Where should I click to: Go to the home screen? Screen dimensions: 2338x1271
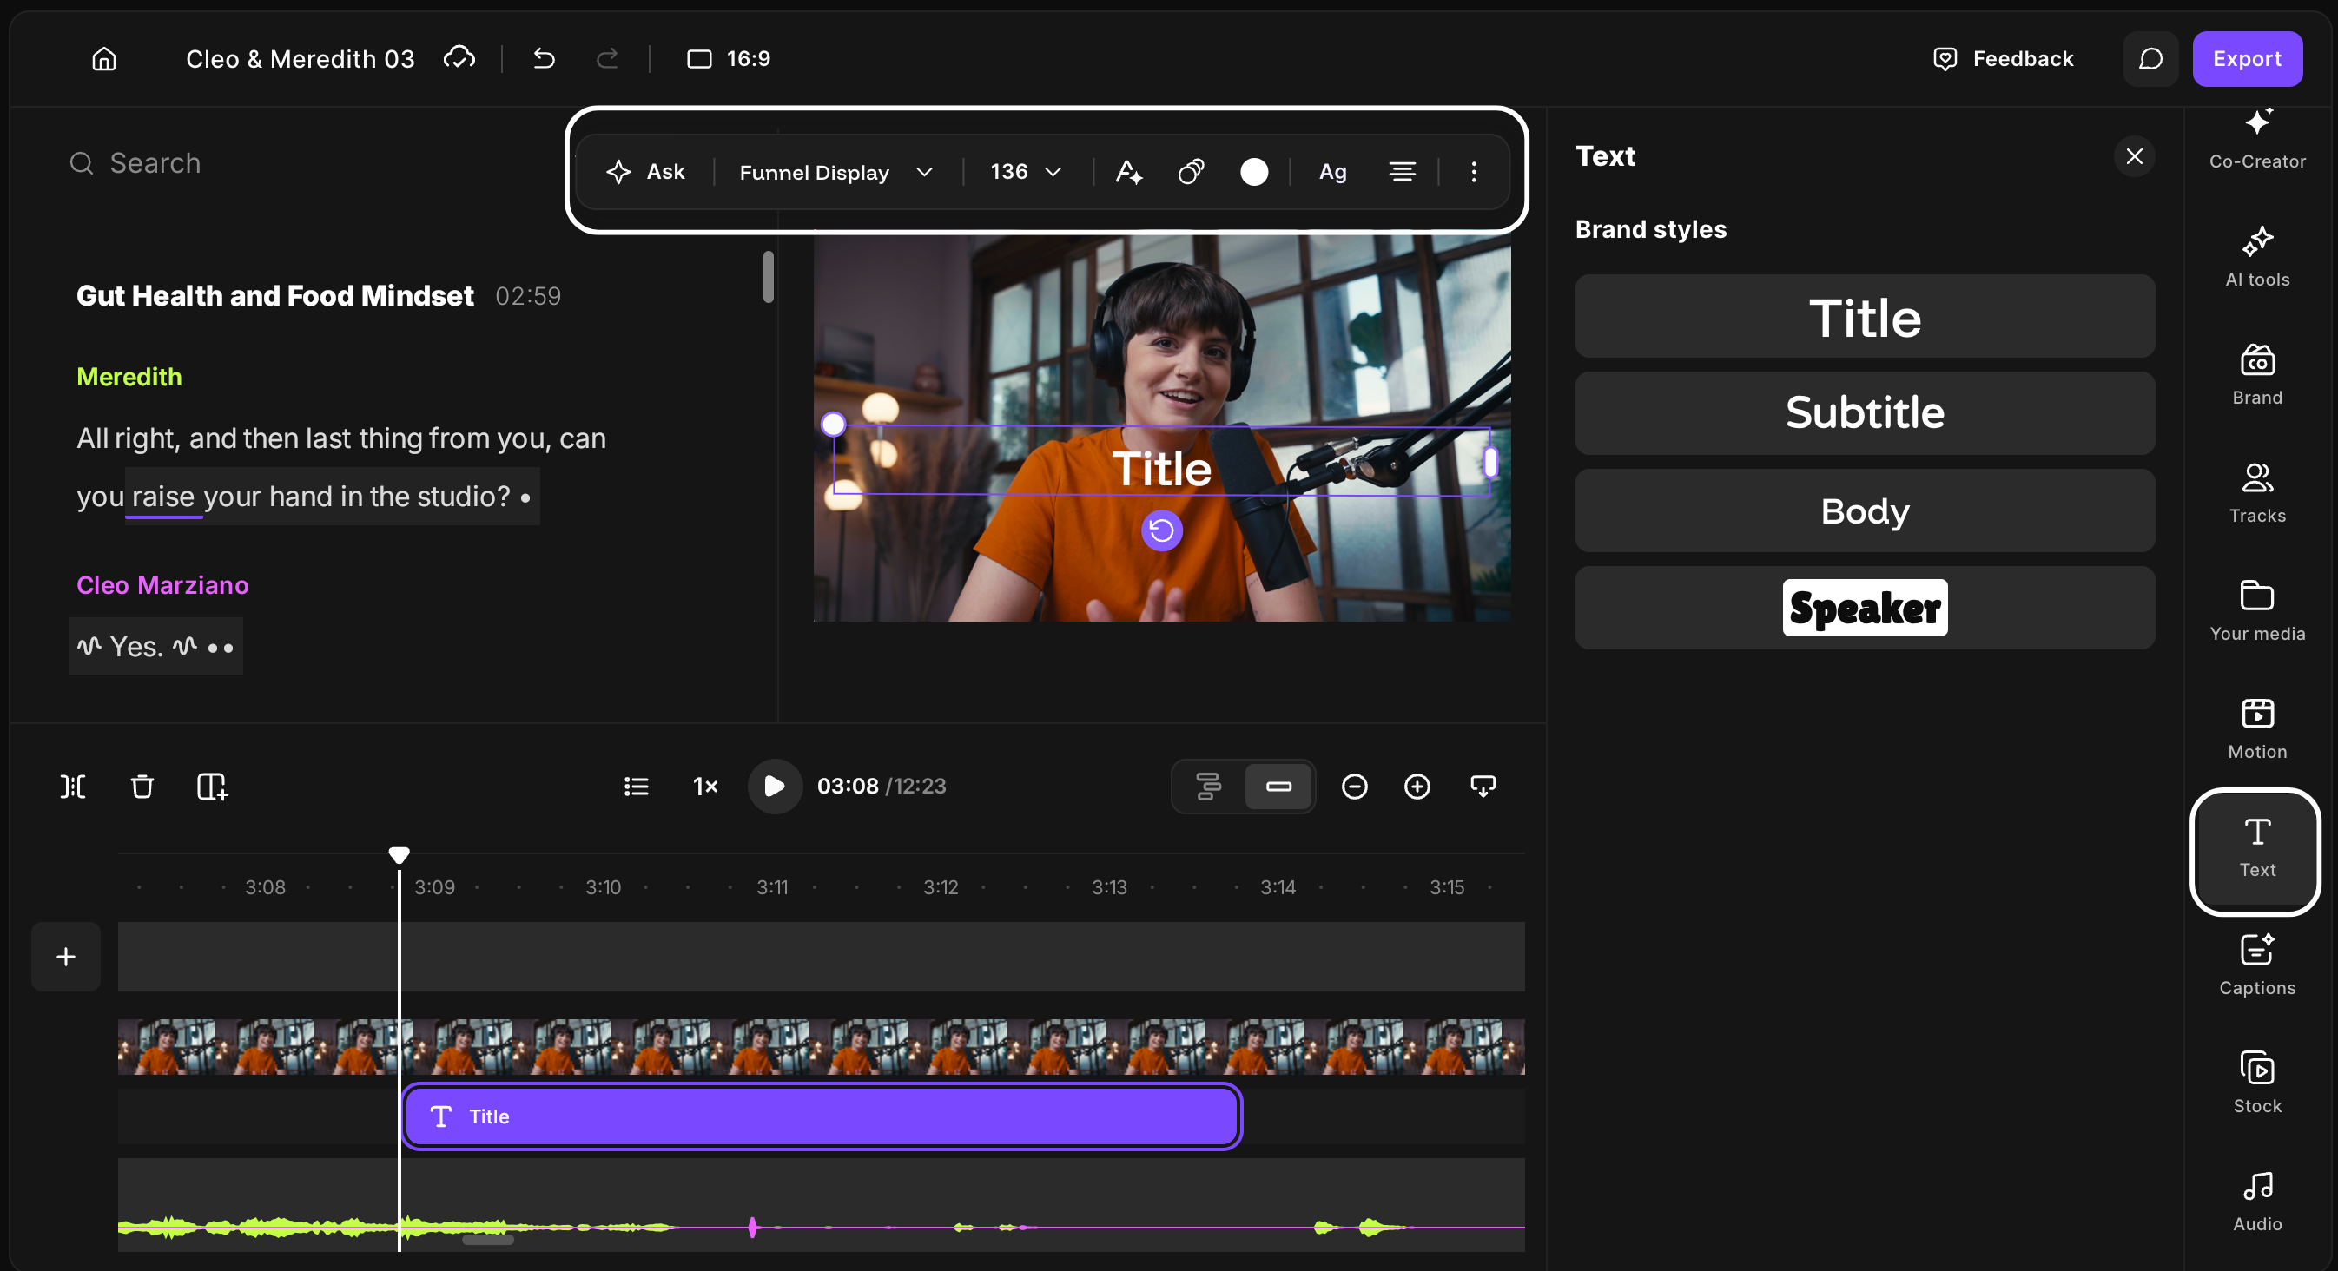pyautogui.click(x=104, y=59)
